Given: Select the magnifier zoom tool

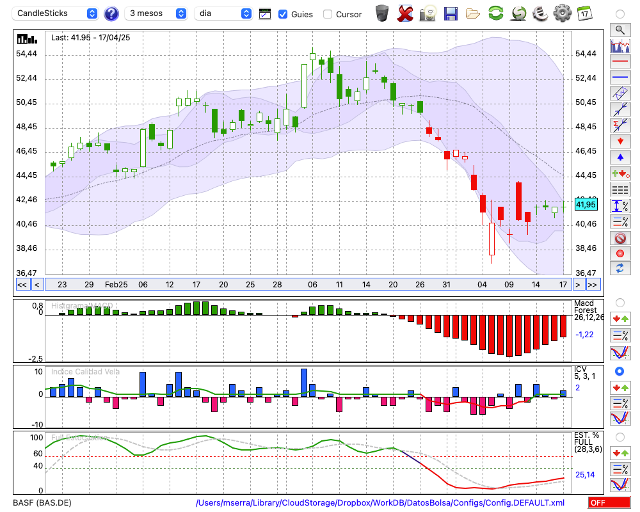Looking at the screenshot, I should pos(620,30).
